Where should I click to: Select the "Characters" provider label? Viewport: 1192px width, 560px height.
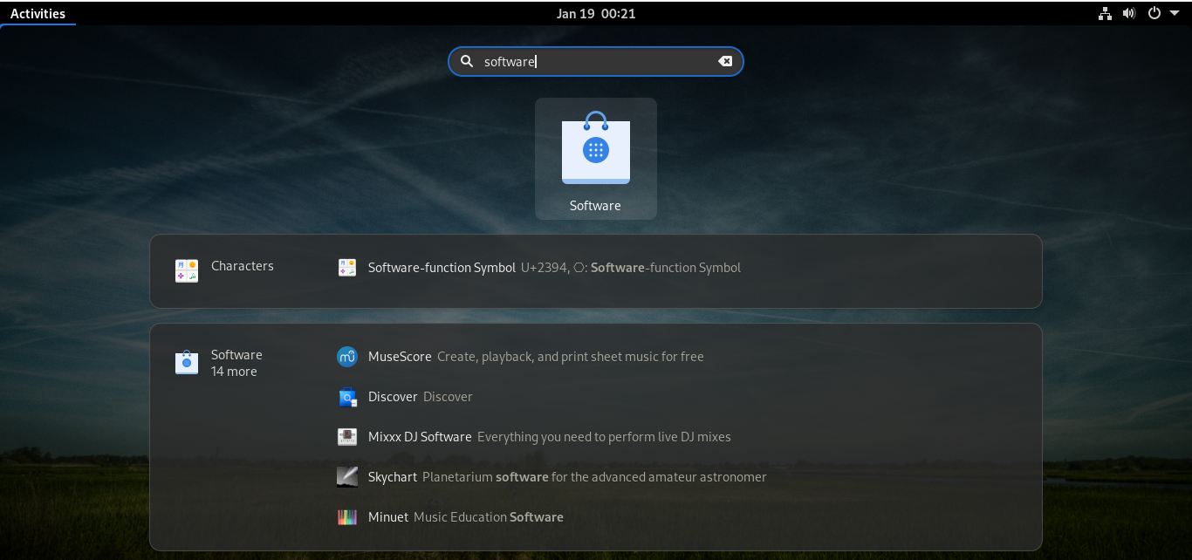243,266
